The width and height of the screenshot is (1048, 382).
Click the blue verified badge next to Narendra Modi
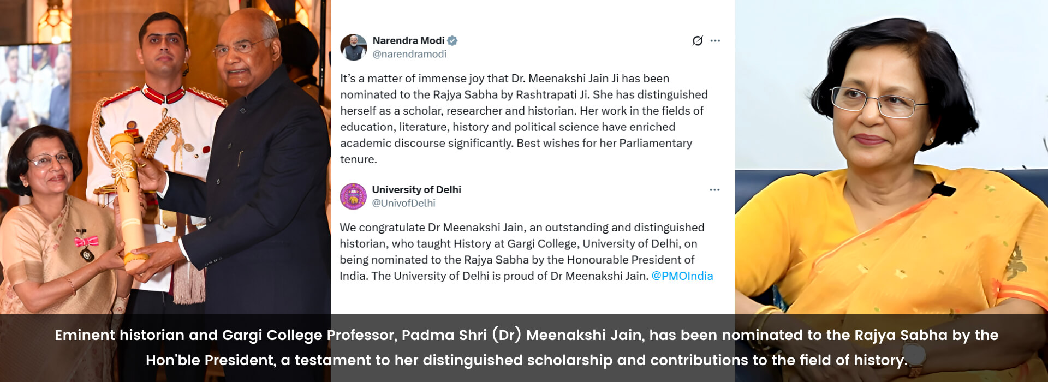pos(452,40)
